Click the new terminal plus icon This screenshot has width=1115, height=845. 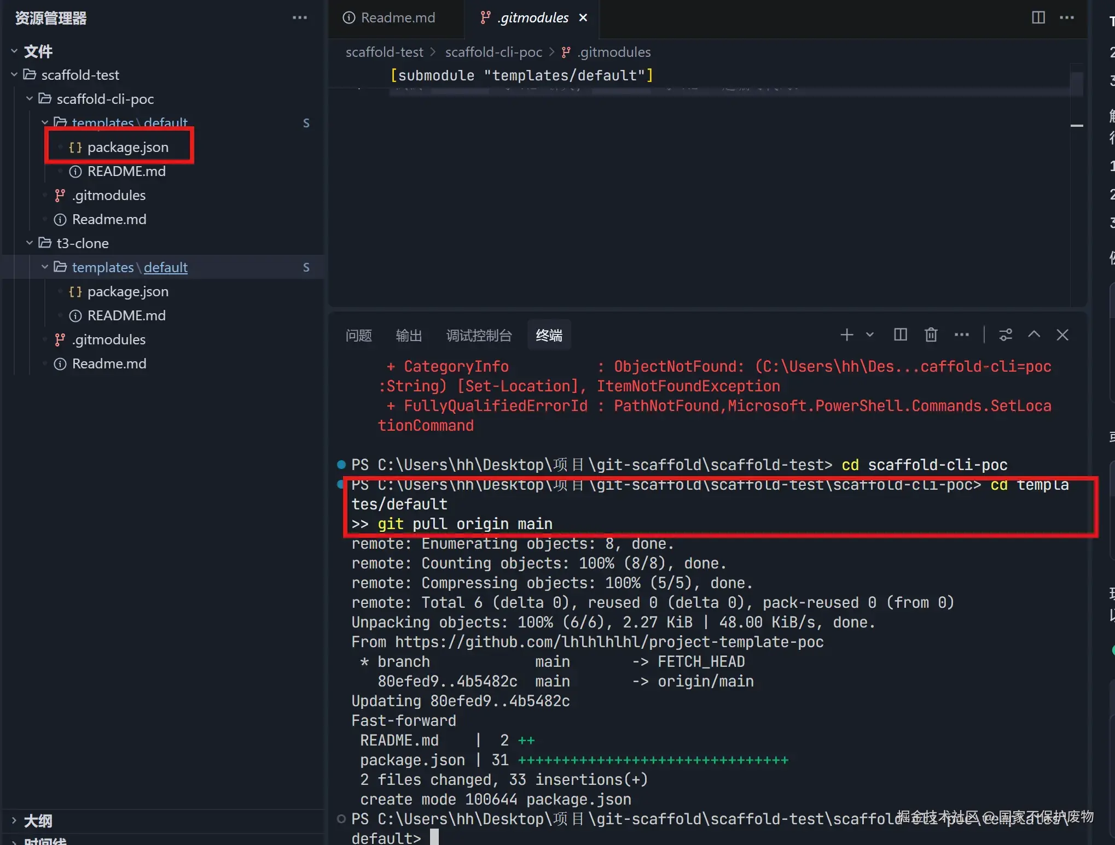click(846, 335)
